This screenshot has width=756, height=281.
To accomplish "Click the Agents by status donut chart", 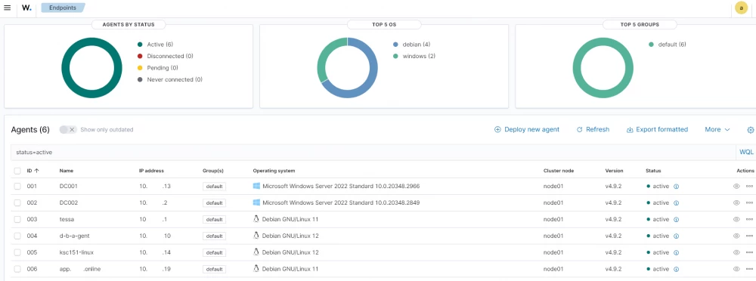I will 91,68.
